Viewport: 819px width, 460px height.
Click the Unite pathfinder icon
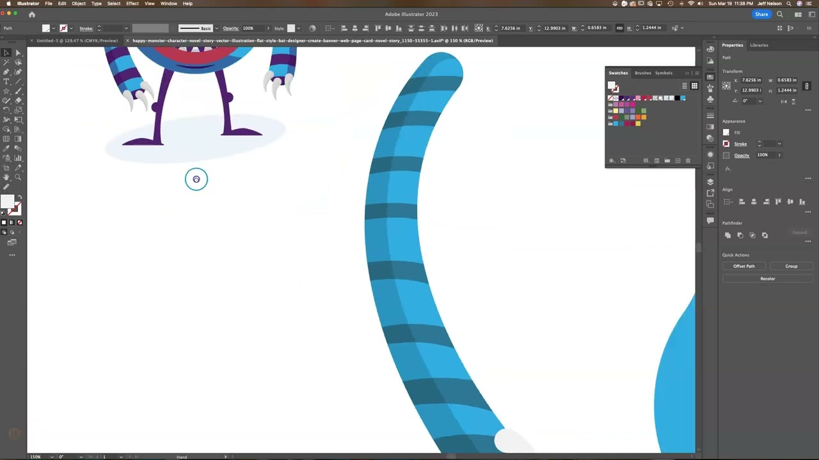click(x=728, y=235)
